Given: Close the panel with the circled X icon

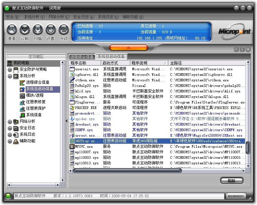Looking at the screenshot, I should pos(248,49).
